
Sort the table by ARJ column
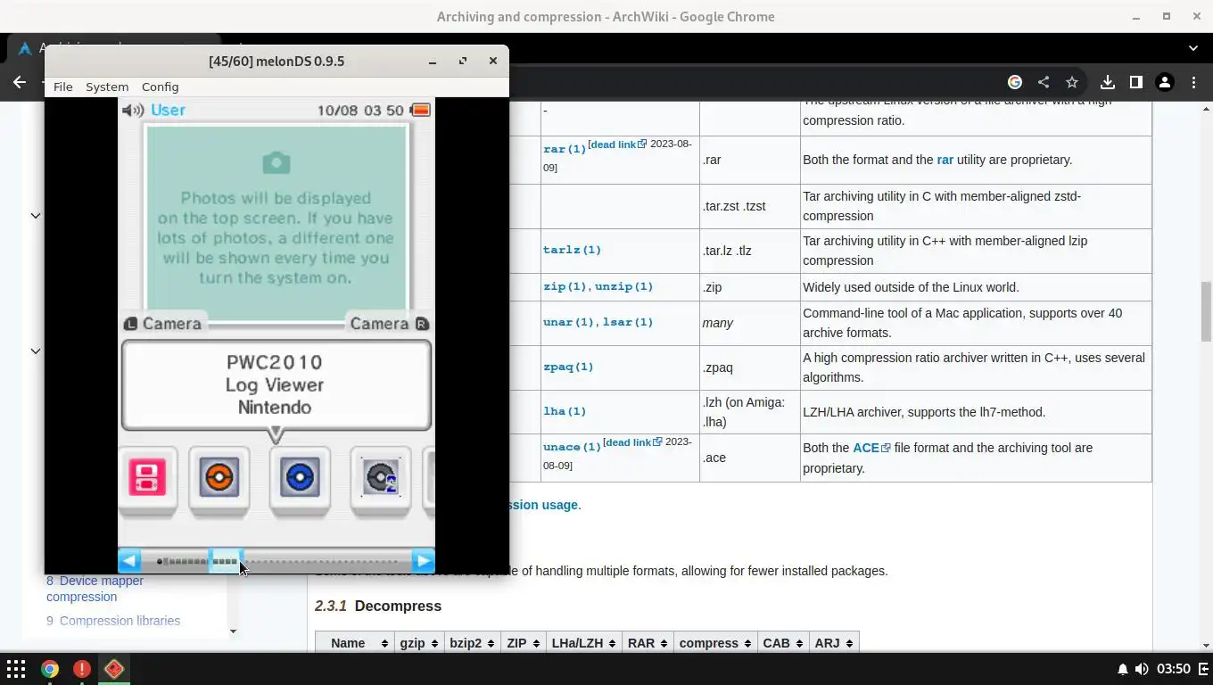click(x=834, y=643)
